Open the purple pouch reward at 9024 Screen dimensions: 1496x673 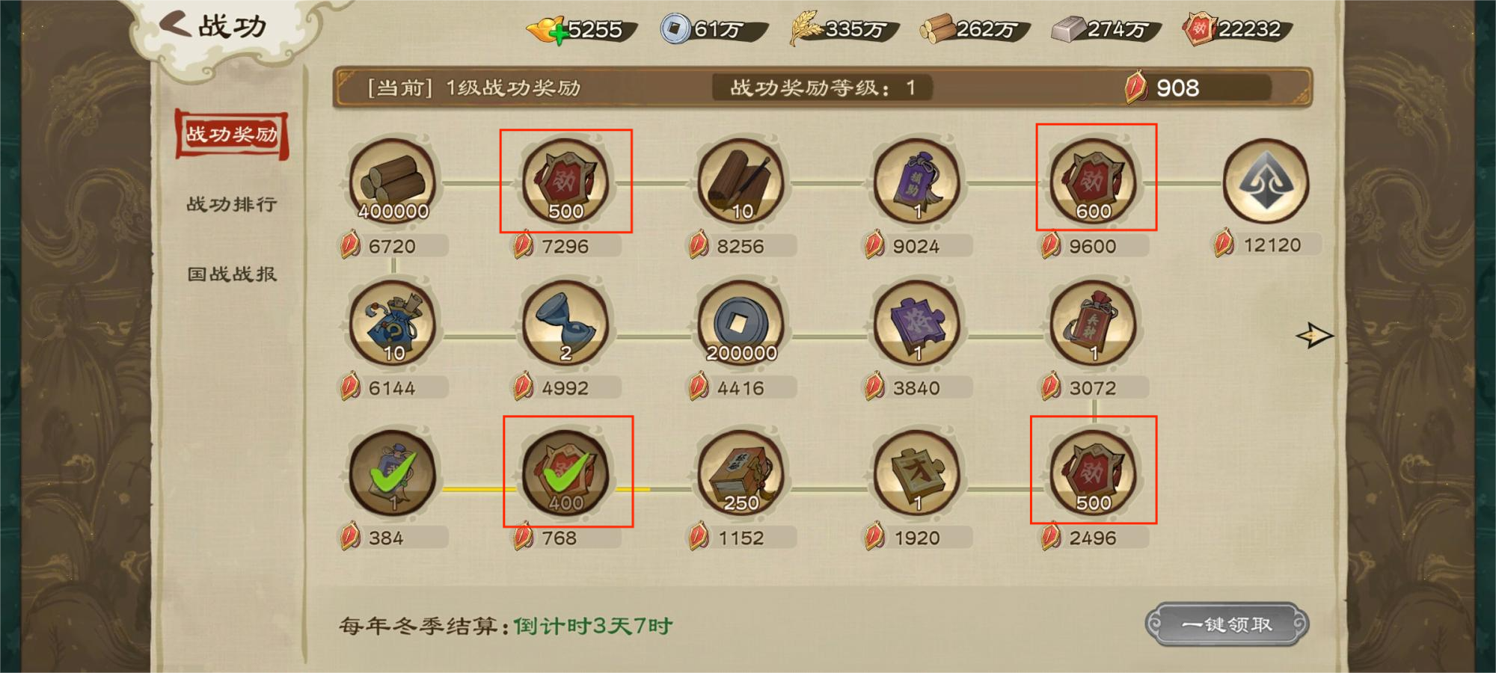click(x=916, y=182)
